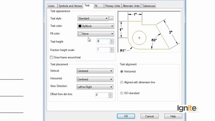Decrease Text height with down arrow
This screenshot has width=215, height=121.
112,43
